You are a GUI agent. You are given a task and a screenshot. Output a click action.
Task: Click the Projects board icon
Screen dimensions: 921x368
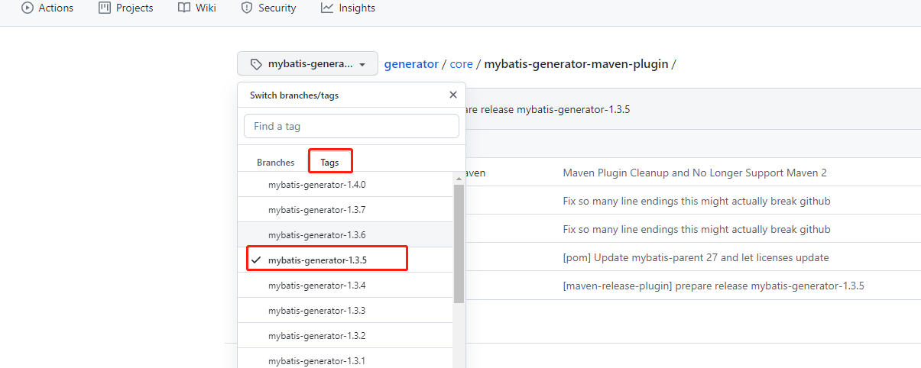tap(105, 8)
